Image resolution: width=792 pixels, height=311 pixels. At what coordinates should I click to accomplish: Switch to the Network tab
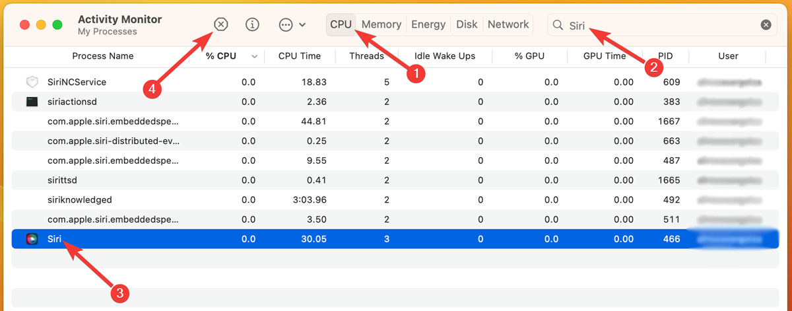pos(508,24)
